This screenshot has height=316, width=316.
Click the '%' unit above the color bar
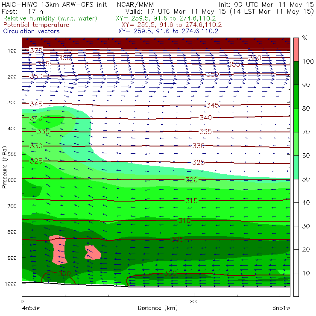click(x=304, y=38)
